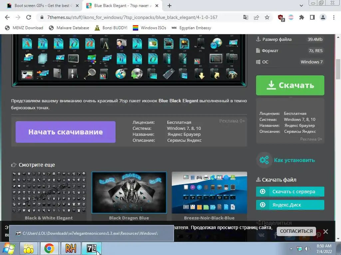Screen dimensions: 341x255
Task: Click the vertical page scrollbar thumb
Action: tap(338, 69)
